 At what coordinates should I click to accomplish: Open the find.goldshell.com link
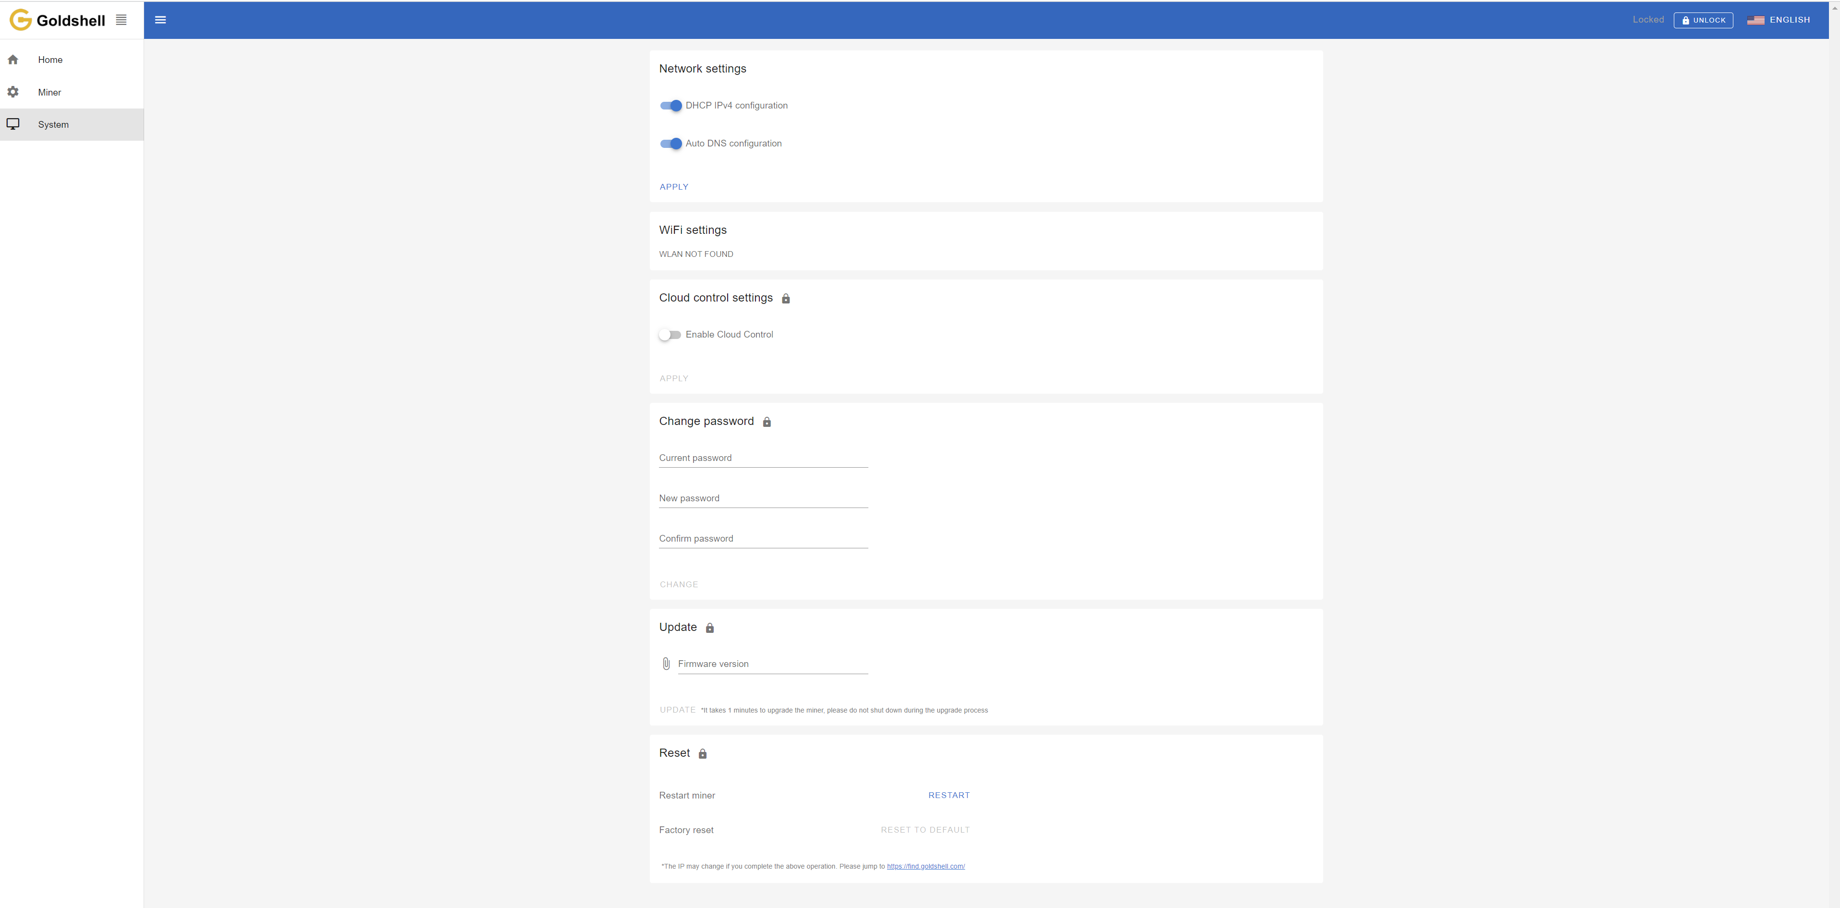click(926, 867)
